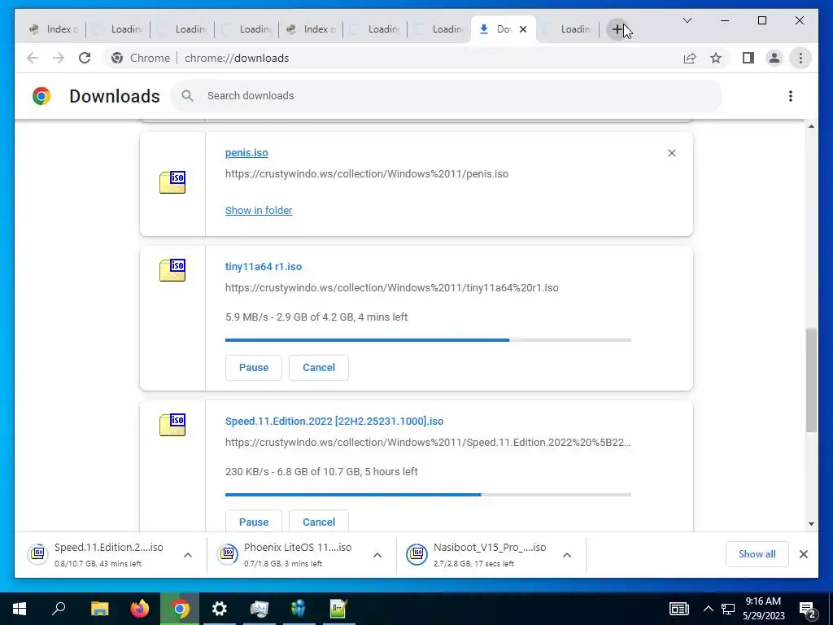Click the scrollbar down arrow

(x=811, y=524)
